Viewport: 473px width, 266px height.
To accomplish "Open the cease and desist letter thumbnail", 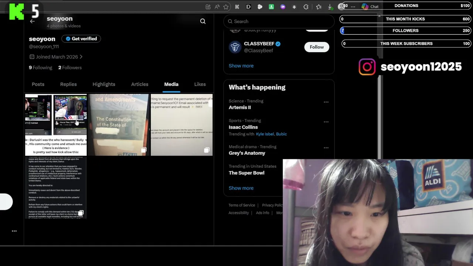I will [x=56, y=188].
